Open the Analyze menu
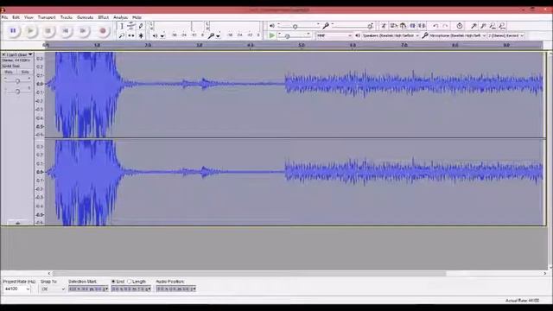The image size is (553, 311). [x=120, y=17]
